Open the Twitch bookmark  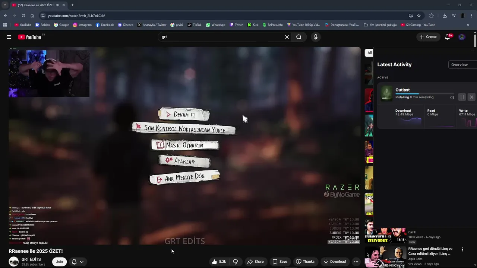[x=237, y=25]
